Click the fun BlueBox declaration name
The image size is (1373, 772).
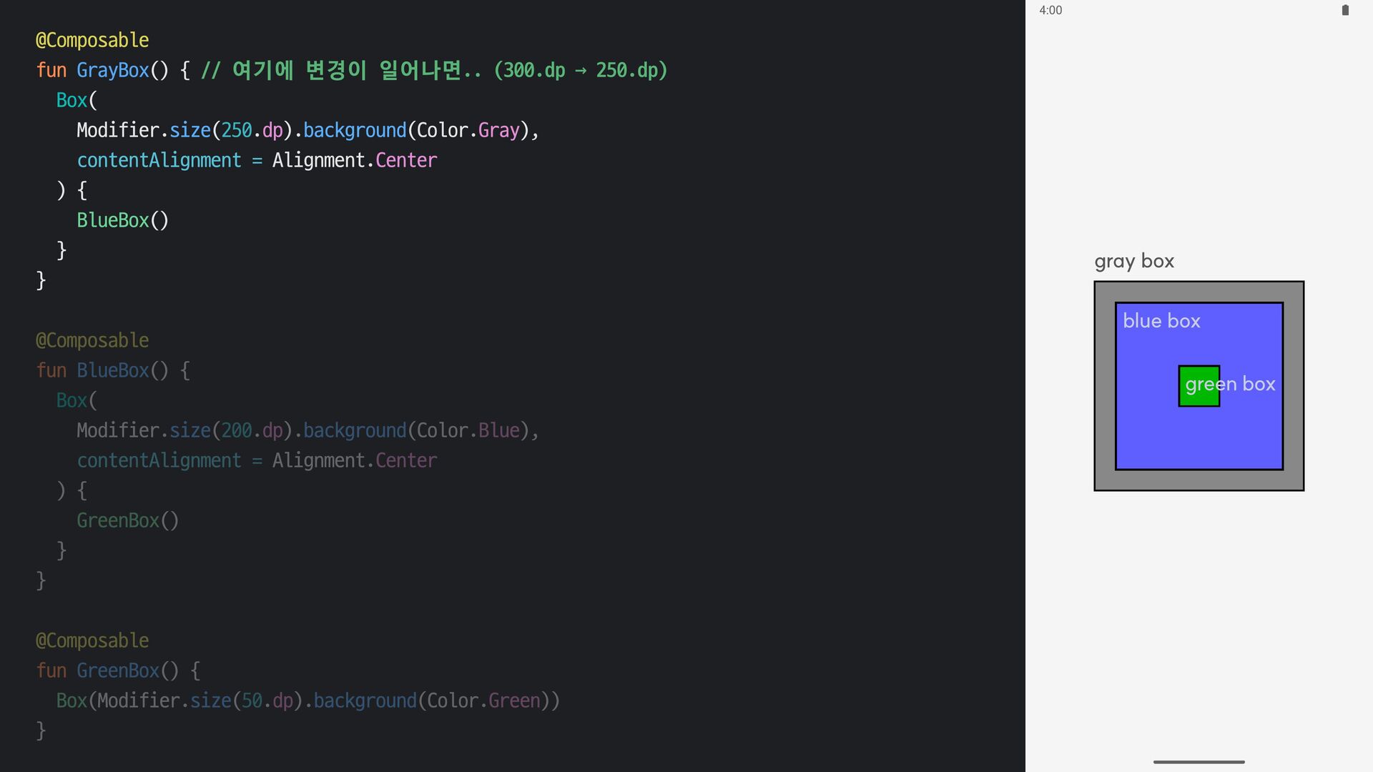click(112, 370)
